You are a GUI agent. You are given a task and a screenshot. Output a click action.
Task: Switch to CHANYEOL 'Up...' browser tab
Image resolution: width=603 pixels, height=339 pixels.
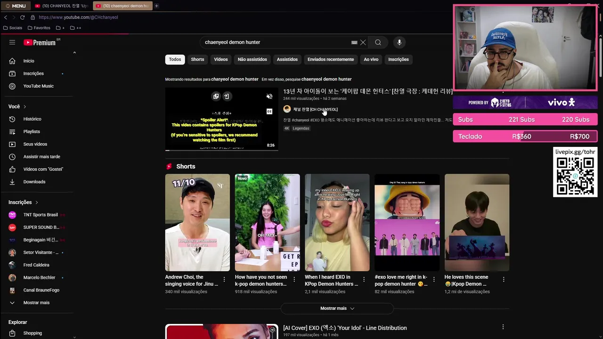[x=61, y=6]
